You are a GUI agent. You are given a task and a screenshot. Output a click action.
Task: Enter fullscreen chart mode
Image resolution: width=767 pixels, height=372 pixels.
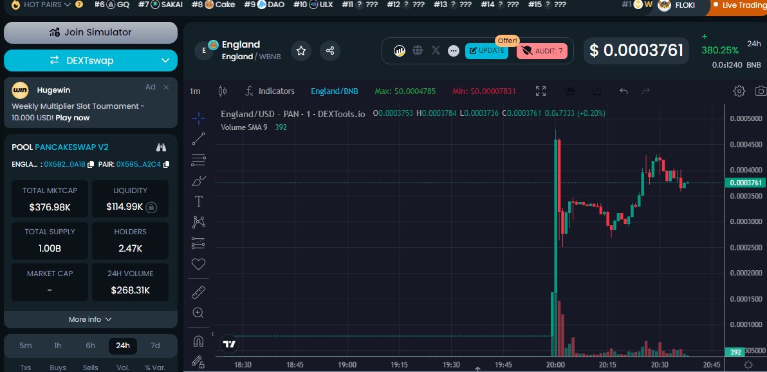pos(541,91)
